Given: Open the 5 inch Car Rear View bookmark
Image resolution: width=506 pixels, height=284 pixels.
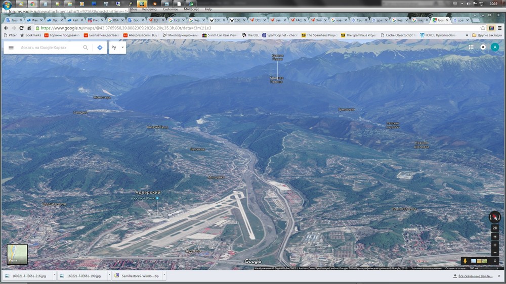Looking at the screenshot, I should coord(220,35).
